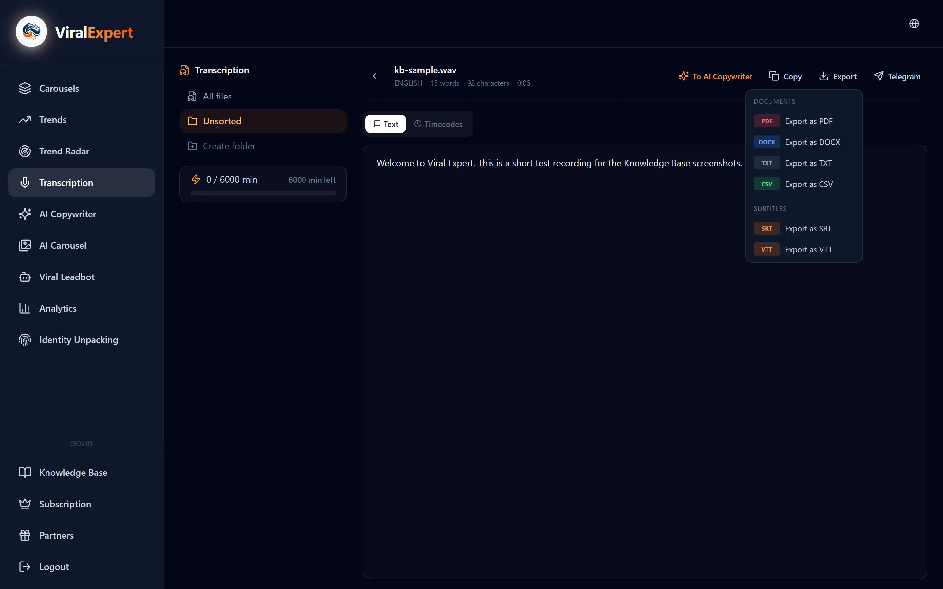Create a new folder
943x589 pixels.
[x=263, y=146]
